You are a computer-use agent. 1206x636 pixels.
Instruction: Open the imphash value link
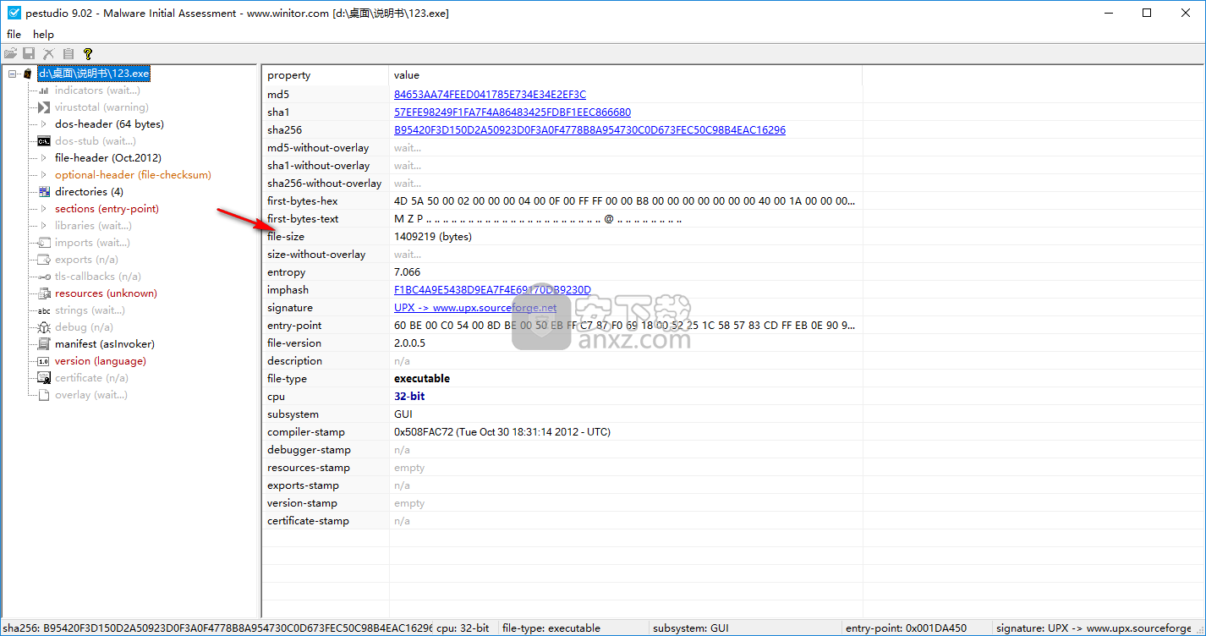tap(492, 290)
